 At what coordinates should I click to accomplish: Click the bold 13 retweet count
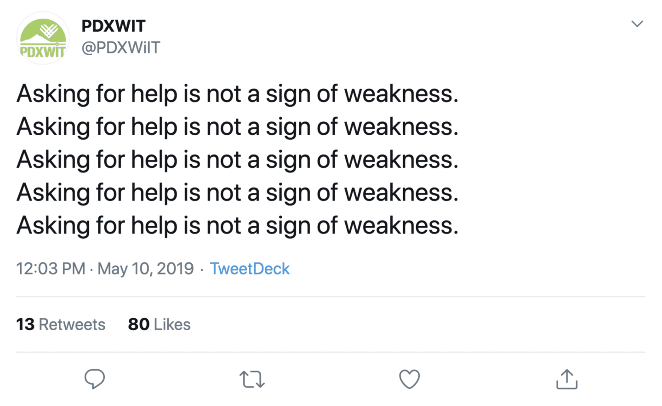pyautogui.click(x=25, y=325)
